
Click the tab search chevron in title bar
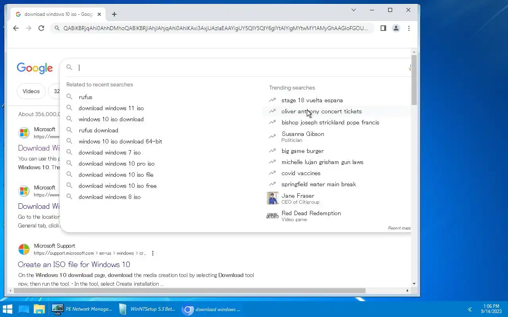point(354,10)
